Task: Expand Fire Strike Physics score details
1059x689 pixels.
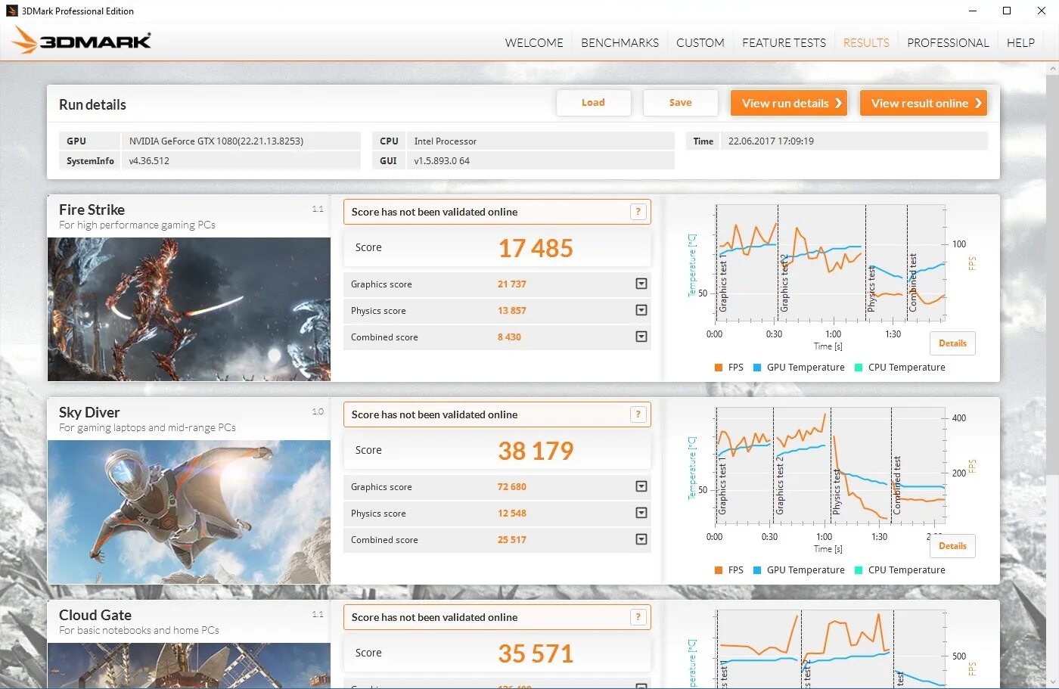Action: [x=641, y=310]
